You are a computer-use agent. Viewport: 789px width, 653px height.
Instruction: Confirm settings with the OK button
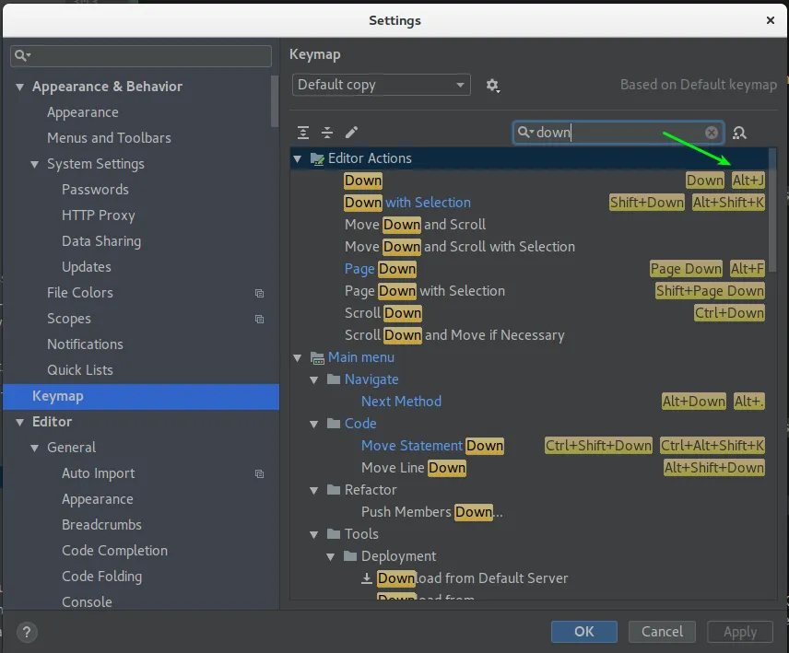point(583,632)
